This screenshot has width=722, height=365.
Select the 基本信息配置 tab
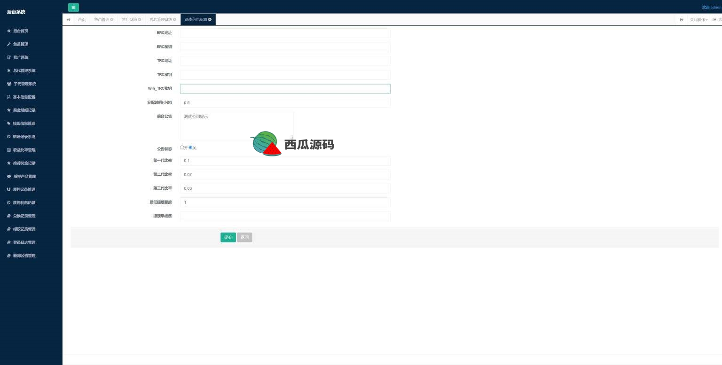click(x=198, y=20)
